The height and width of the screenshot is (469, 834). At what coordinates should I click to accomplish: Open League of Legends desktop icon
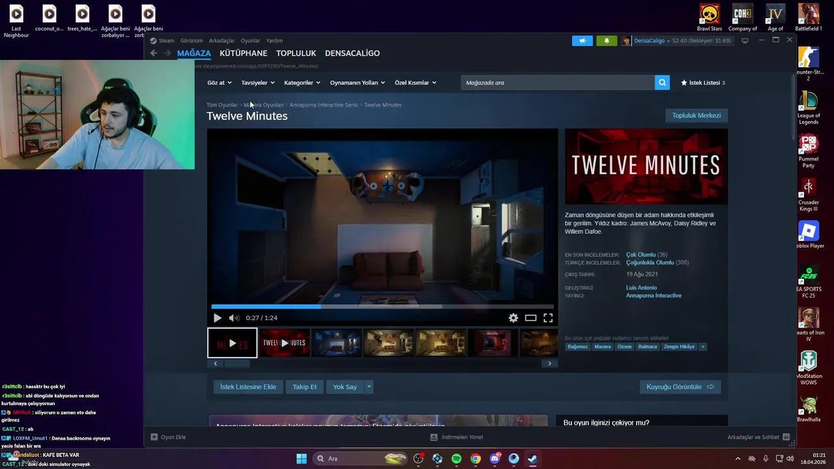click(809, 107)
